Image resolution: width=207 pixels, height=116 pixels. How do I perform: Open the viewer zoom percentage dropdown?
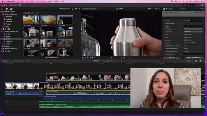pyautogui.click(x=150, y=9)
